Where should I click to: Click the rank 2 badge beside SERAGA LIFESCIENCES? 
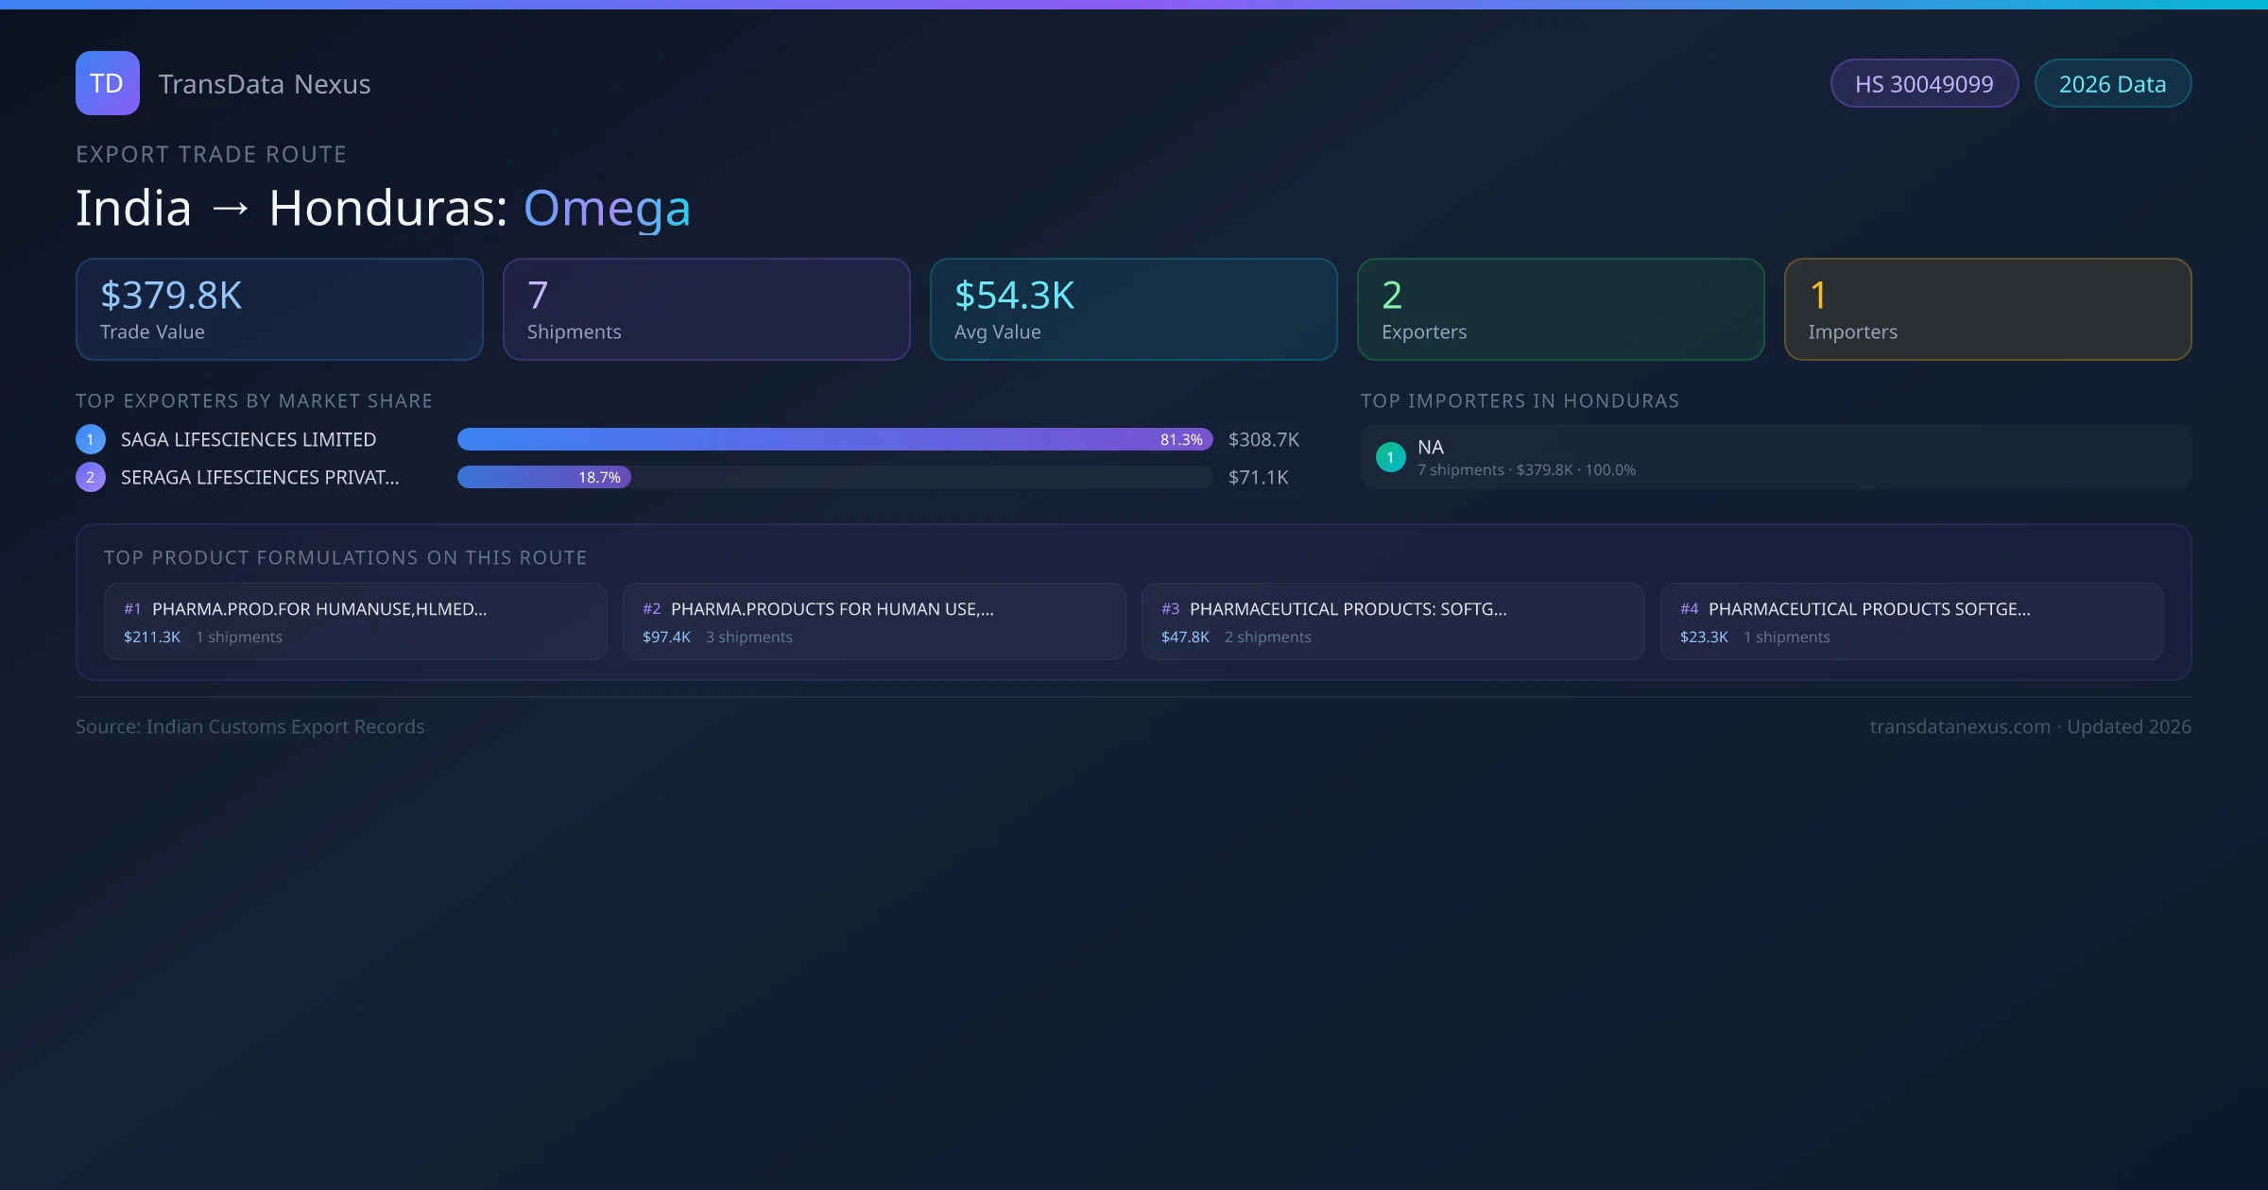(91, 477)
